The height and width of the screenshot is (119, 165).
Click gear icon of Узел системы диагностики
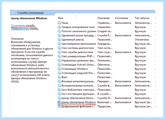59,48
